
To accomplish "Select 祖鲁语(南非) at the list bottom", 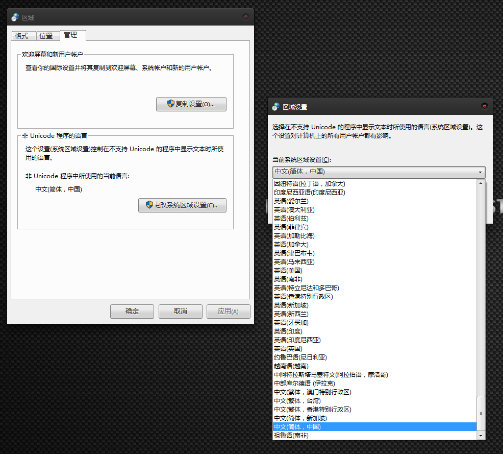I will point(291,436).
